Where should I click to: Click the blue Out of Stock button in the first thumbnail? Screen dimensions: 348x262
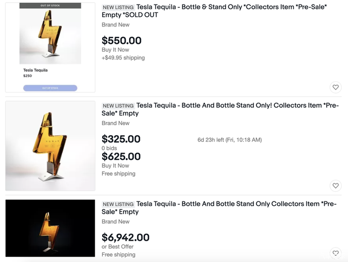pyautogui.click(x=51, y=88)
